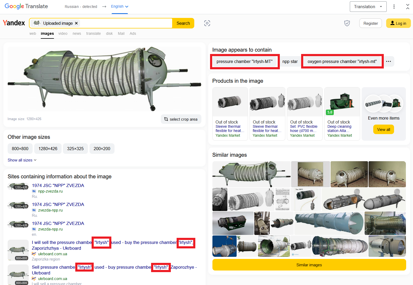413x285 pixels.
Task: Click the crop icon in select crop area
Action: point(166,119)
